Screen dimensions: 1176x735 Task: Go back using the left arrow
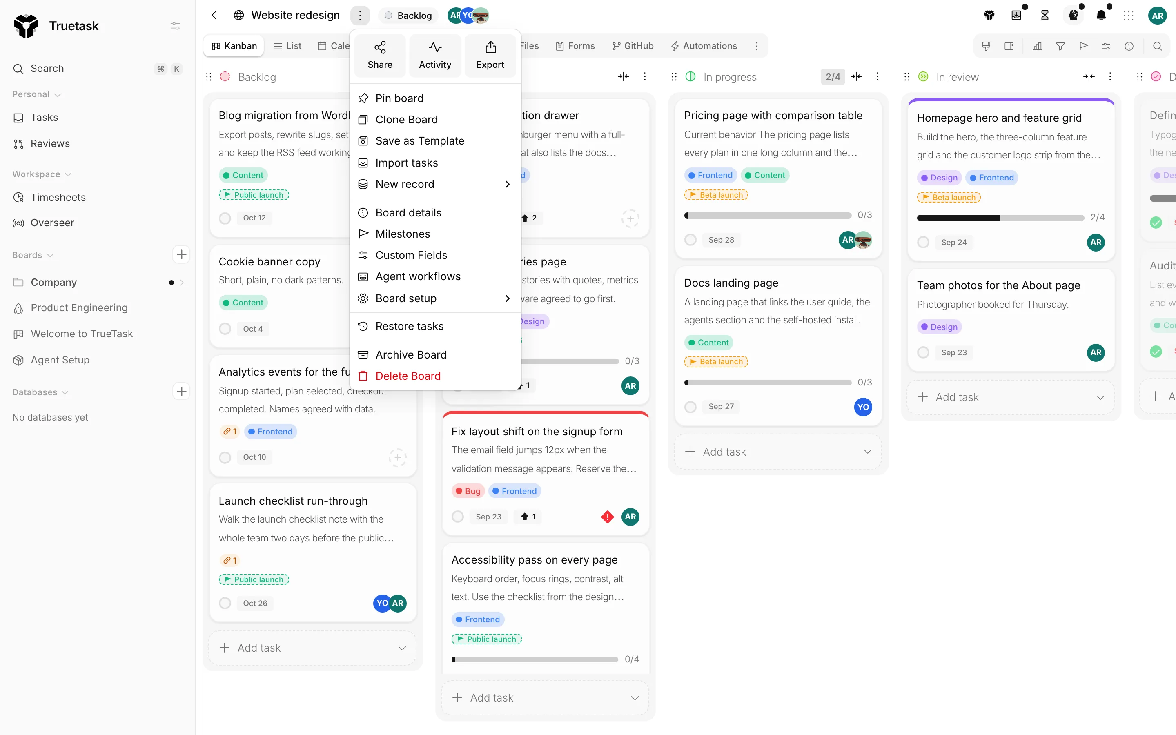pos(214,15)
